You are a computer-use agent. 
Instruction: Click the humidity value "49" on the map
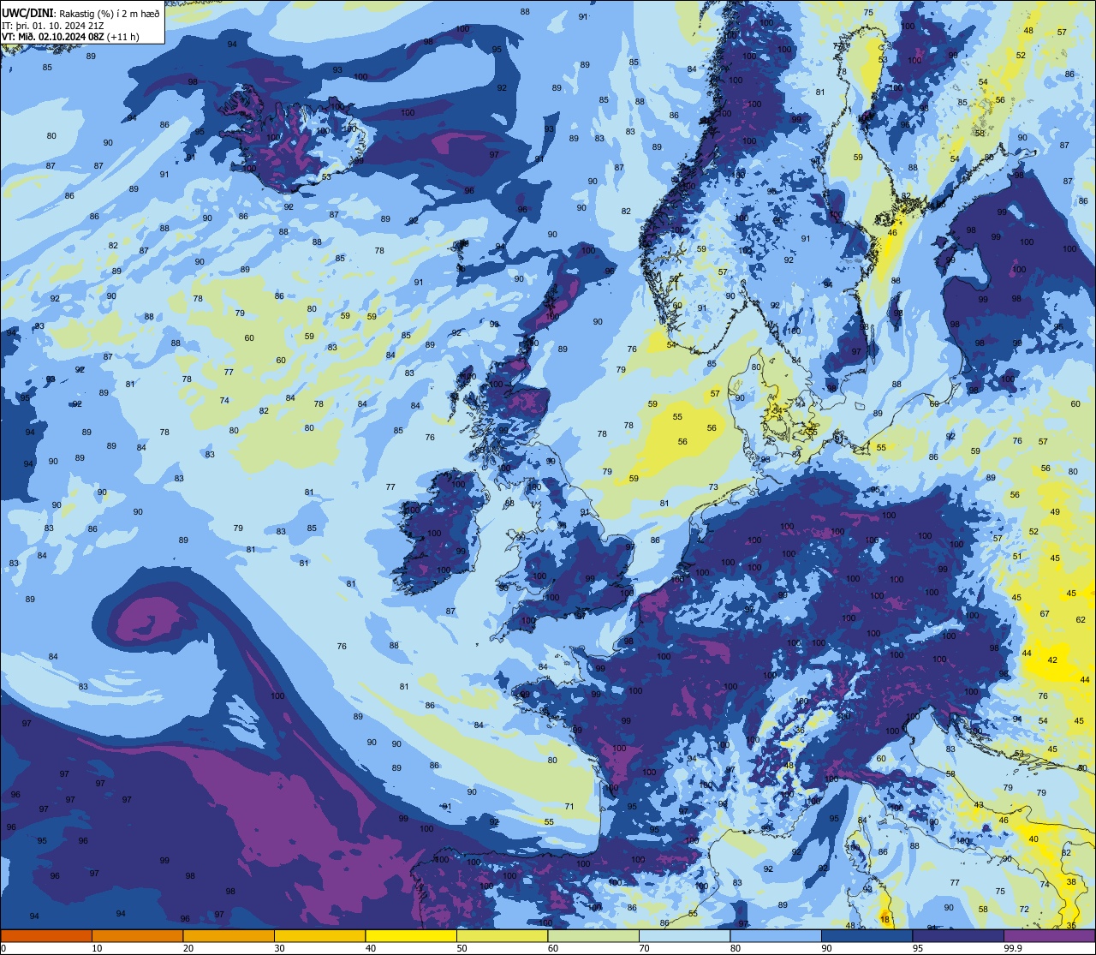tap(1055, 512)
